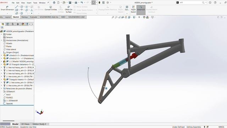
Task: Switch to the MBD tab
Action: click(63, 17)
